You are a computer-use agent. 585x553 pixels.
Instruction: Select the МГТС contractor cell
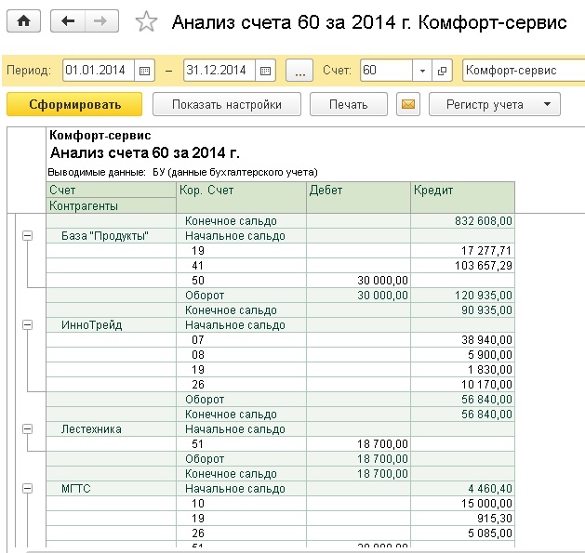point(112,489)
